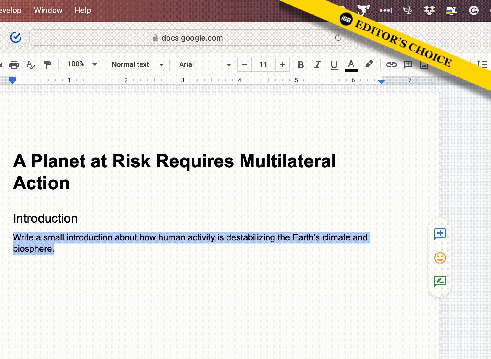Click the Add comment side button
This screenshot has height=359, width=491.
tap(440, 234)
